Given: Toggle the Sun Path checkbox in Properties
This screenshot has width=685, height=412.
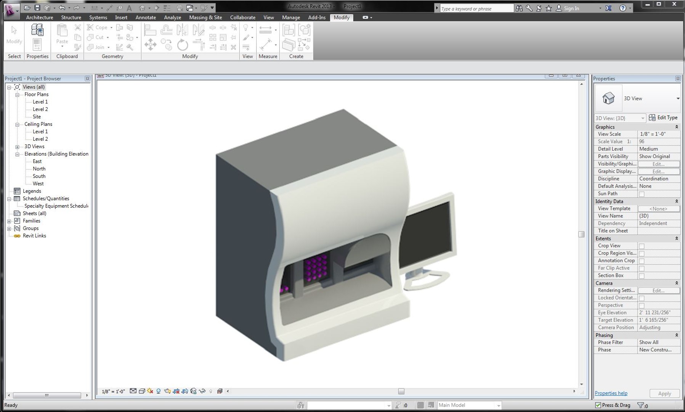Looking at the screenshot, I should (642, 194).
